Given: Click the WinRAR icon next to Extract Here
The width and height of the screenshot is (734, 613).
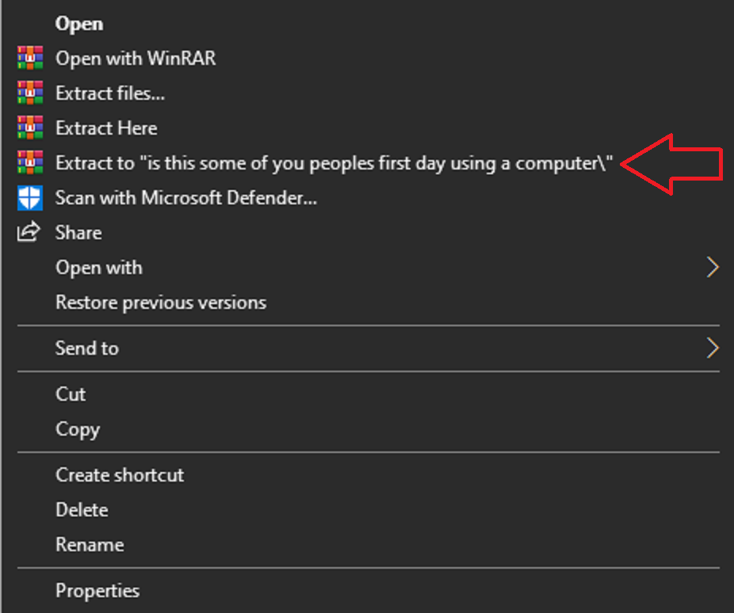Looking at the screenshot, I should (x=30, y=128).
